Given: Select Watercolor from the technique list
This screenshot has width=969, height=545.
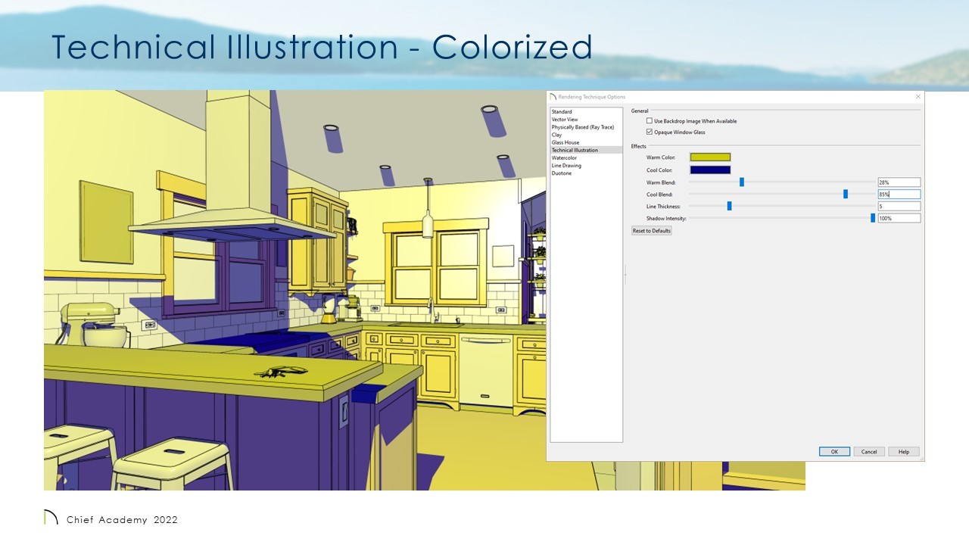Looking at the screenshot, I should click(x=564, y=158).
